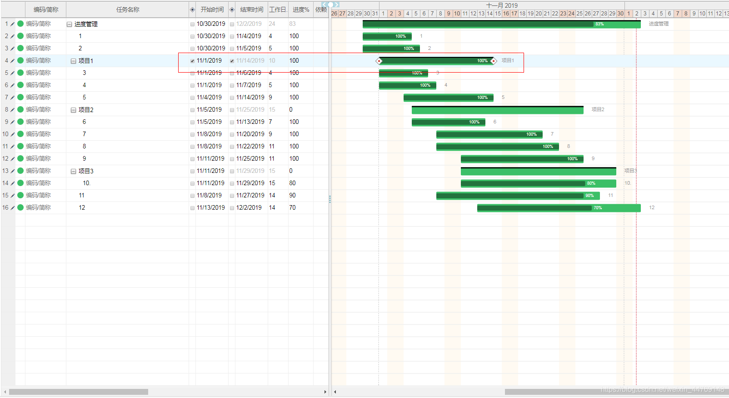
Task: Click the pencil icon on row 15
Action: coord(12,196)
